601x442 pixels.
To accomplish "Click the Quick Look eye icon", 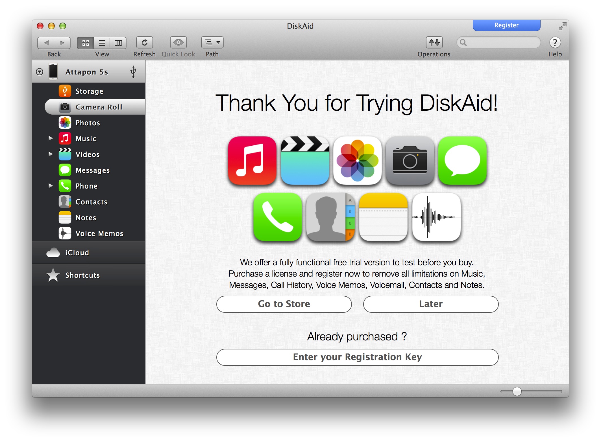I will 178,43.
